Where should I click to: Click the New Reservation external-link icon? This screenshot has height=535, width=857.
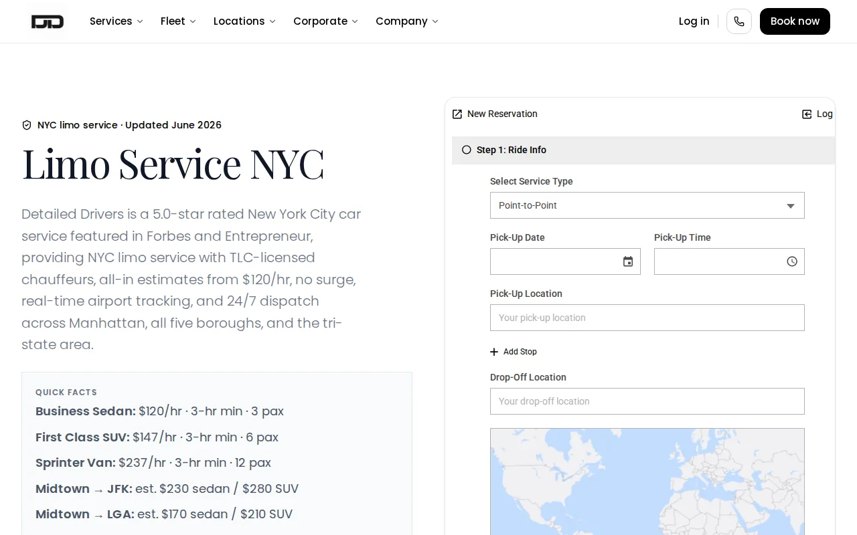point(457,114)
